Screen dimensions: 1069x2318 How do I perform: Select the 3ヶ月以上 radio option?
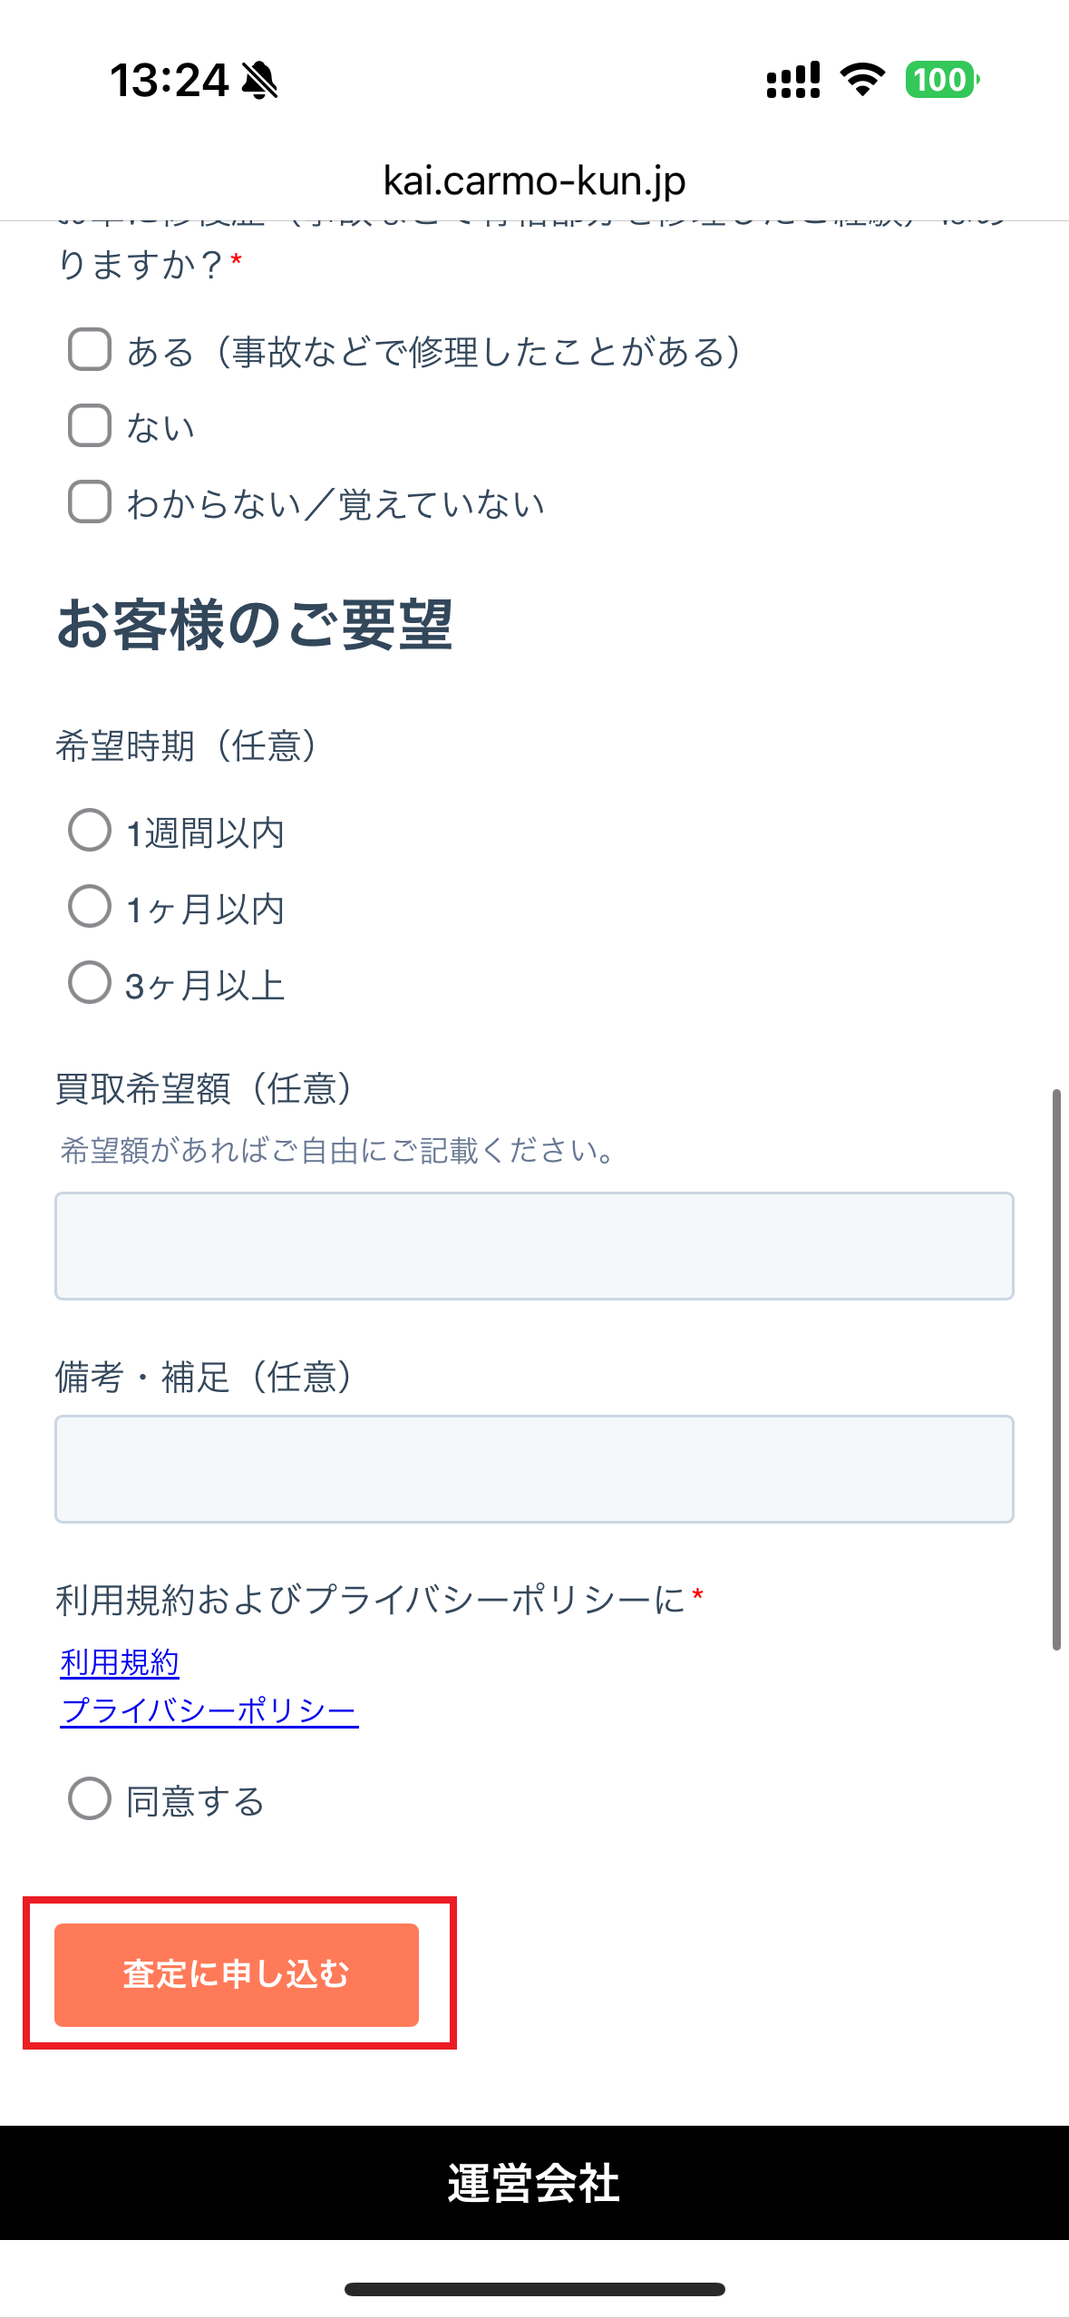click(x=90, y=983)
